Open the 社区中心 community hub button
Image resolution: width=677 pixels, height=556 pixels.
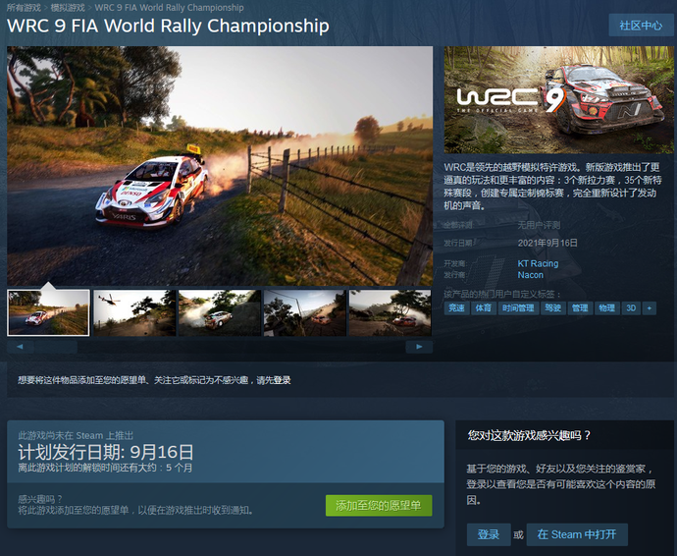pos(641,26)
